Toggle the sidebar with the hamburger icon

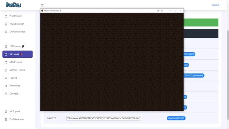point(42,5)
